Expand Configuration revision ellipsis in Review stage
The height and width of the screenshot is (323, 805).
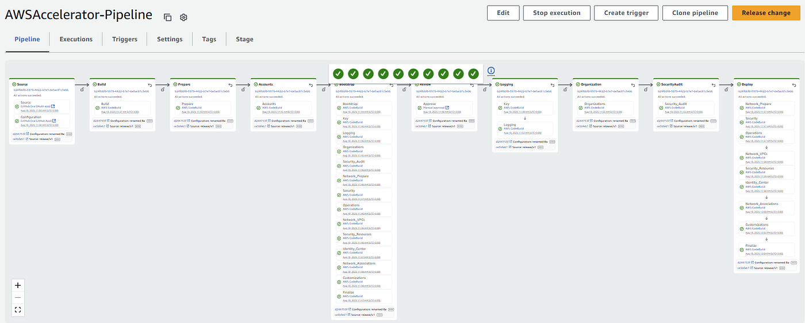coord(471,121)
